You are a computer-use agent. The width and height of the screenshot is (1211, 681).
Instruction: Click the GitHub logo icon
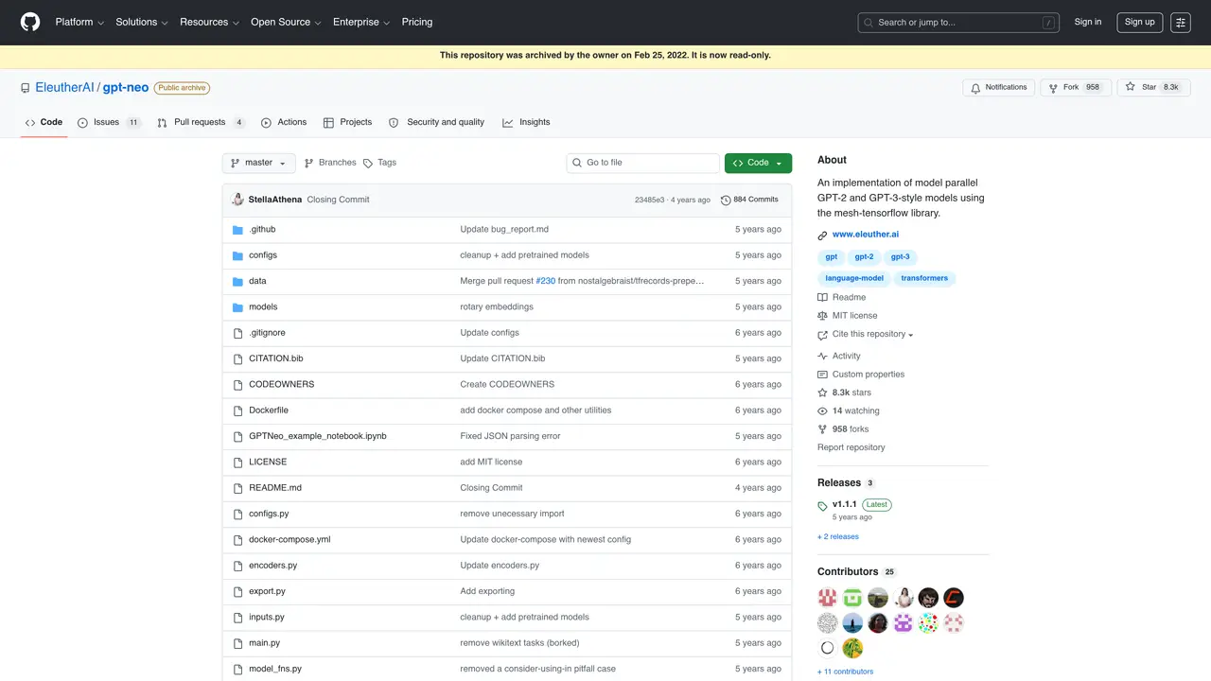tap(30, 22)
